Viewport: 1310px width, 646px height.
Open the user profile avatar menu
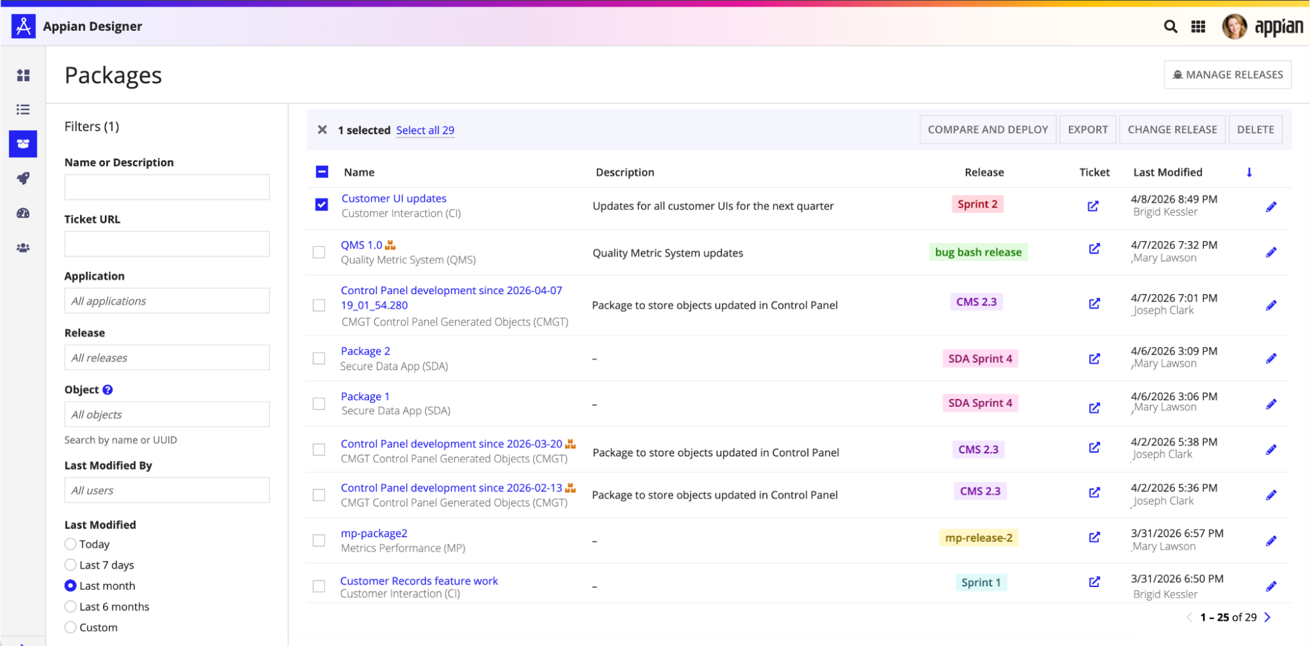1235,26
